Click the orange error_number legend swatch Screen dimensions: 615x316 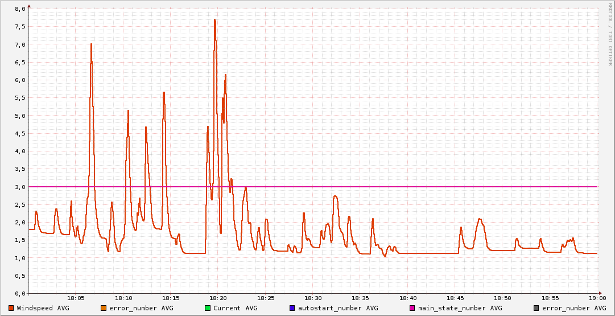pos(104,308)
